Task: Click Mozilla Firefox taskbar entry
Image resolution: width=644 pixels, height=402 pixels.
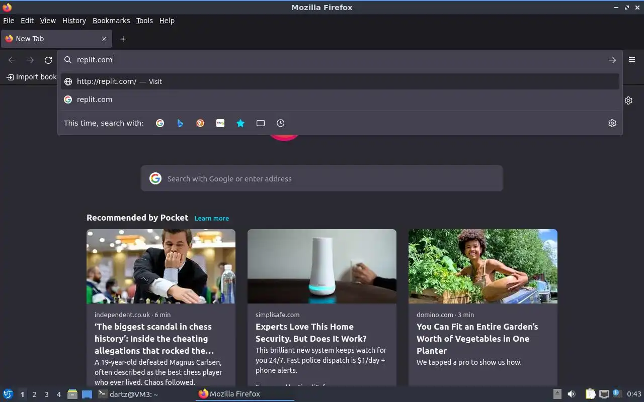Action: click(245, 394)
